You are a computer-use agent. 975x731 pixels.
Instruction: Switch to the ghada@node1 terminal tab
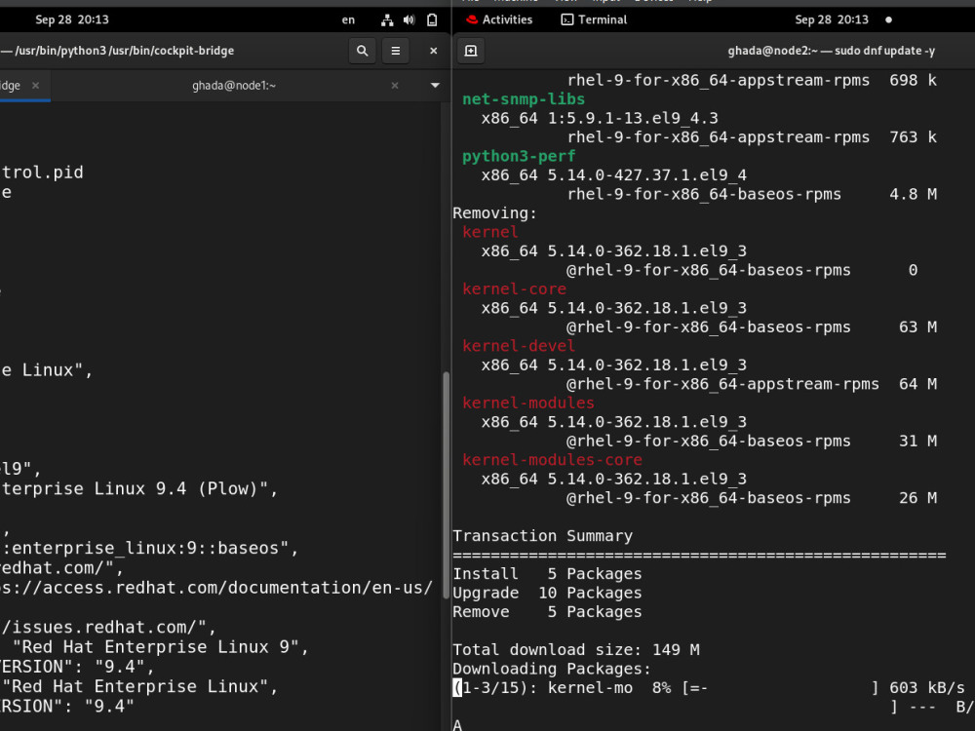coord(234,85)
